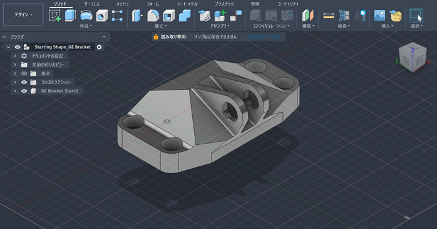Screen dimensions: 437x229
Task: Open the アセンブリ dropdown menu
Action: (220, 26)
